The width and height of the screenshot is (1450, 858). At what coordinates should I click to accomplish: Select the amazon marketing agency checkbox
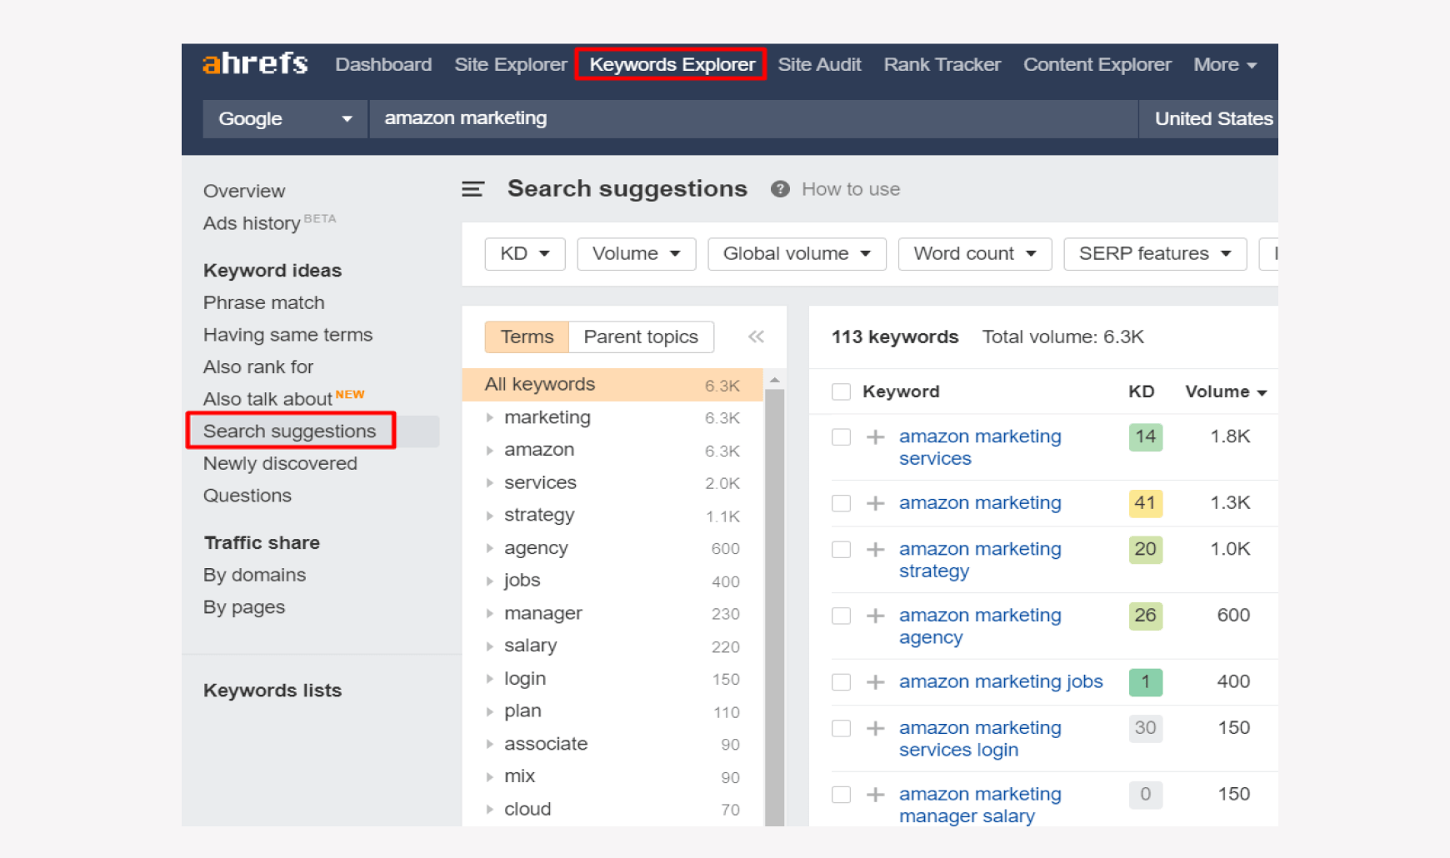841,616
